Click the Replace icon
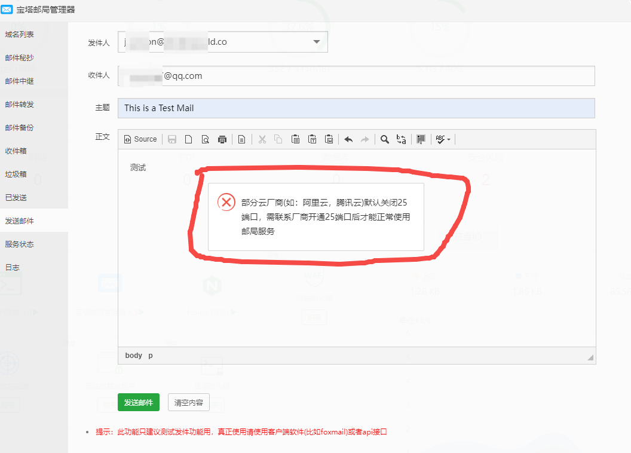 [x=401, y=139]
